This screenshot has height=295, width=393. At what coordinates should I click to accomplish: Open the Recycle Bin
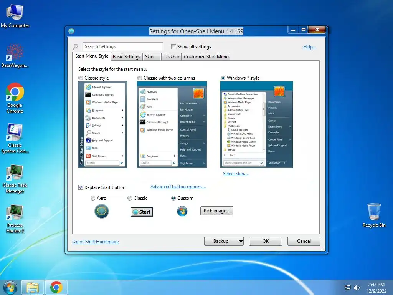point(374,215)
